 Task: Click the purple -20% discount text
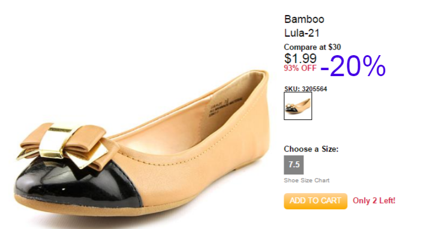353,66
